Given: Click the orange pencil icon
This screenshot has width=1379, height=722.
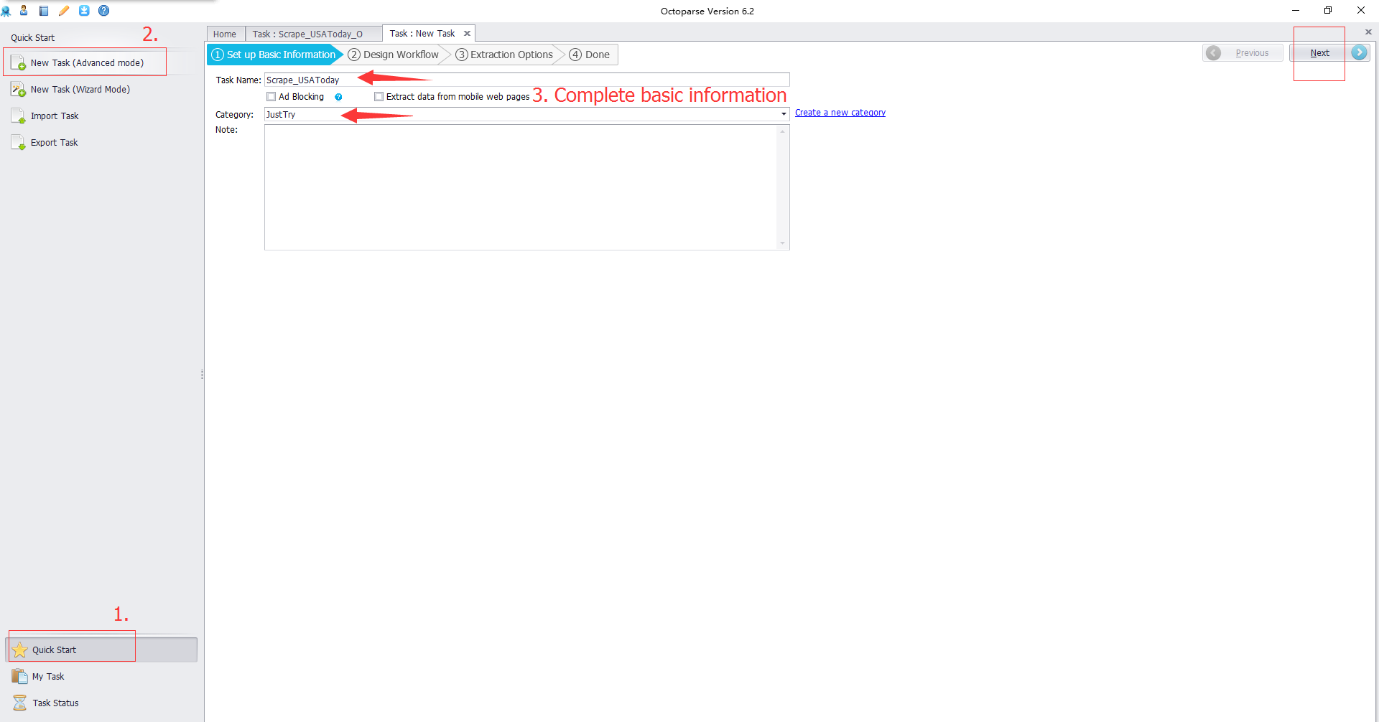Looking at the screenshot, I should click(64, 11).
